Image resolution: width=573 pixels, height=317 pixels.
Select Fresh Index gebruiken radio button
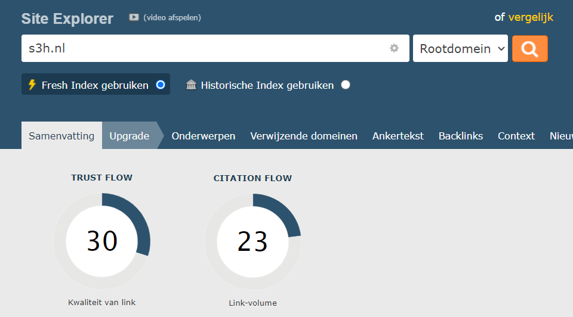point(161,85)
